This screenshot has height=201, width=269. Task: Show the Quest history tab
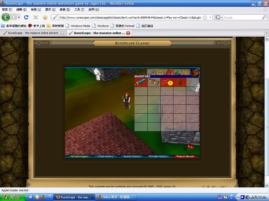tap(132, 156)
